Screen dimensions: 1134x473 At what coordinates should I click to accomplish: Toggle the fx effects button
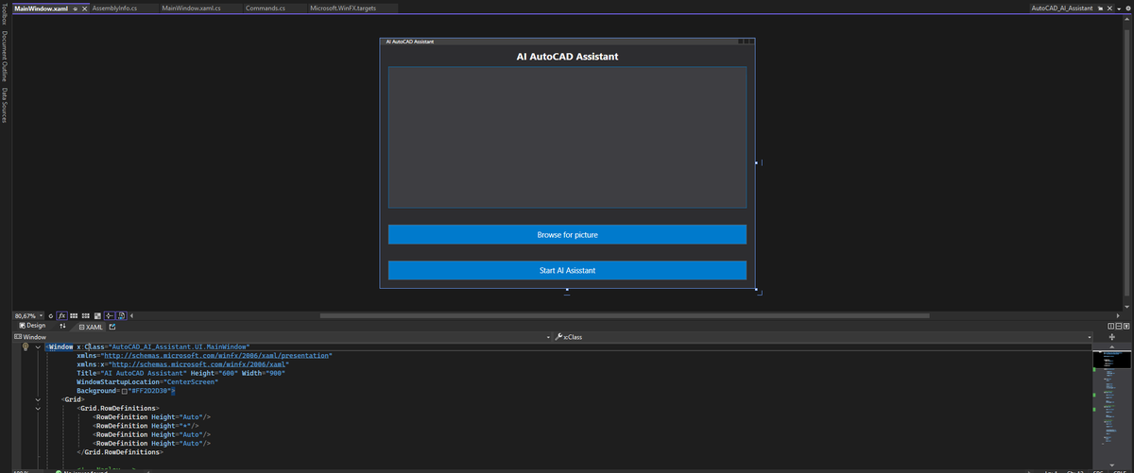click(x=62, y=315)
